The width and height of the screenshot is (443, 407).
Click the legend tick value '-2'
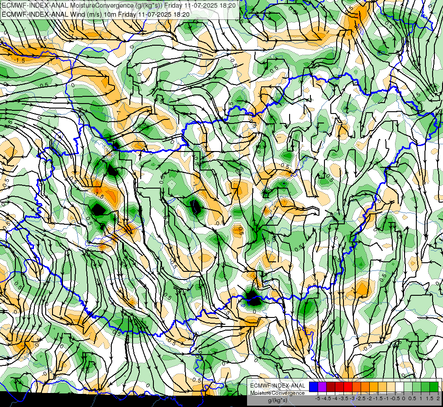pos(370,398)
